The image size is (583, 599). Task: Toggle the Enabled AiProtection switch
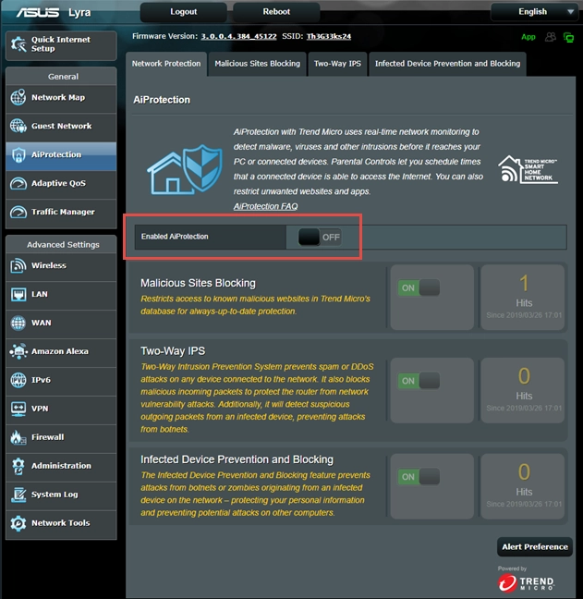(x=319, y=237)
